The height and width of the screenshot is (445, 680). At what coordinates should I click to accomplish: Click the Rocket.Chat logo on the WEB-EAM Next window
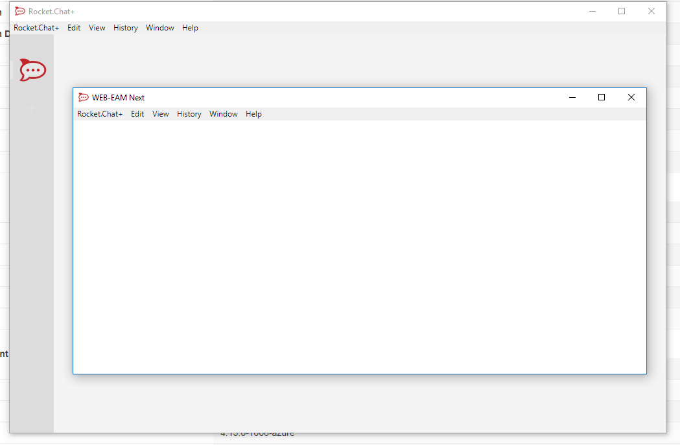84,97
